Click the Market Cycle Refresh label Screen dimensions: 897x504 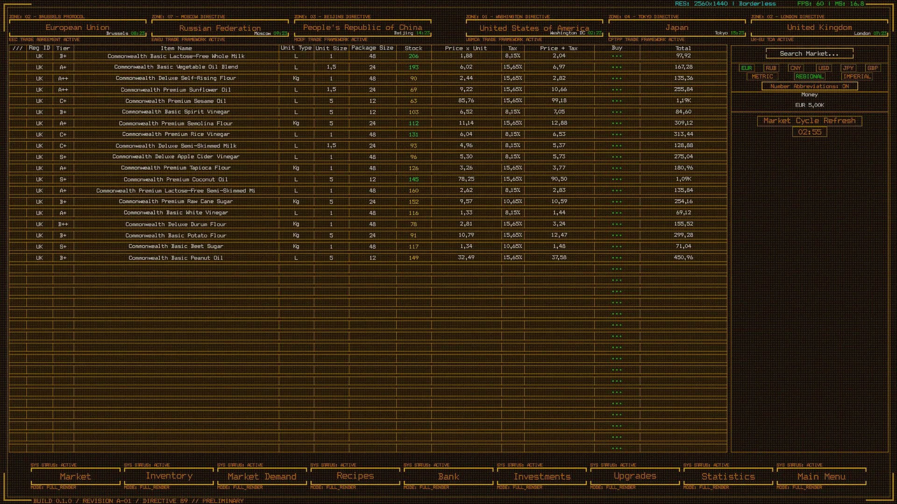pyautogui.click(x=810, y=121)
